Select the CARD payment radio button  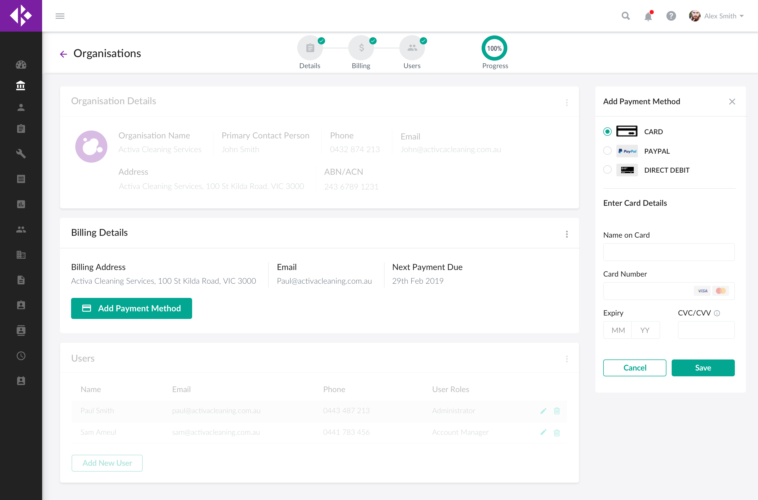coord(607,132)
